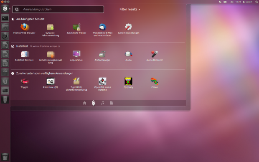Open the Trash in the launcher
Image resolution: width=259 pixels, height=162 pixels.
click(x=5, y=157)
